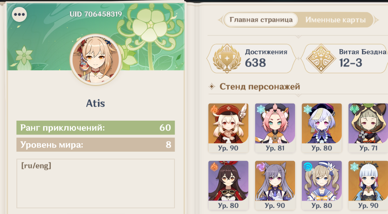Select the pink-haired Cryo character level 81
This screenshot has height=214, width=388.
click(275, 128)
